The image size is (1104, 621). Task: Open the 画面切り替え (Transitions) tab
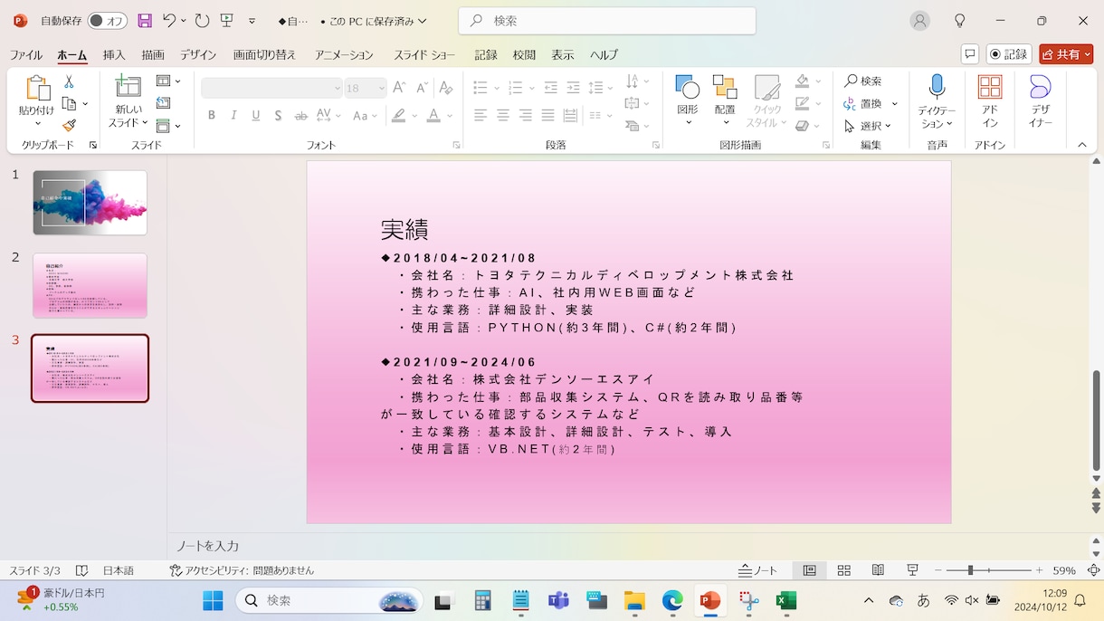tap(264, 54)
